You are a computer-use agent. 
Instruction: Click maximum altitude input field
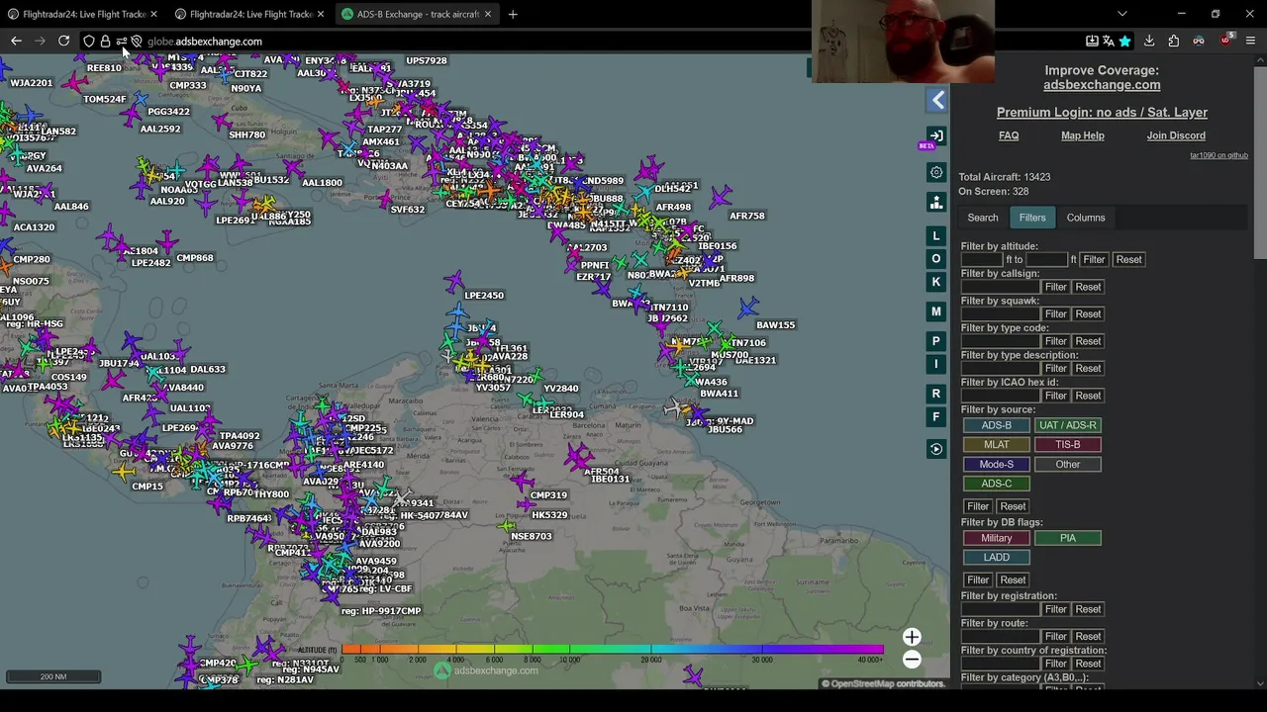point(1046,259)
